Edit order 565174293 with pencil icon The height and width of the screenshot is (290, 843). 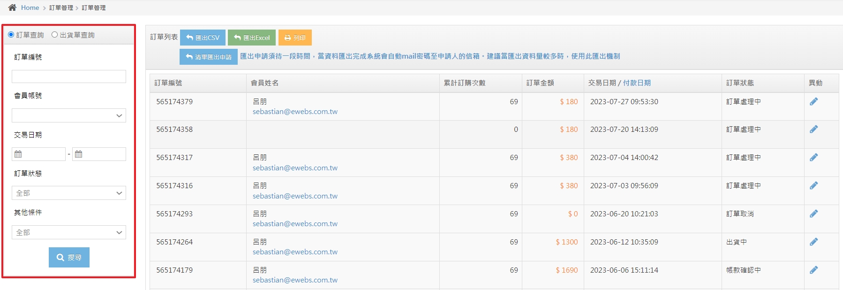[813, 214]
